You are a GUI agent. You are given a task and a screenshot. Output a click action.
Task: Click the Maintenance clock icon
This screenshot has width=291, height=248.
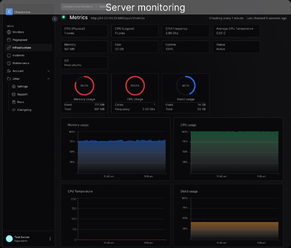click(9, 63)
